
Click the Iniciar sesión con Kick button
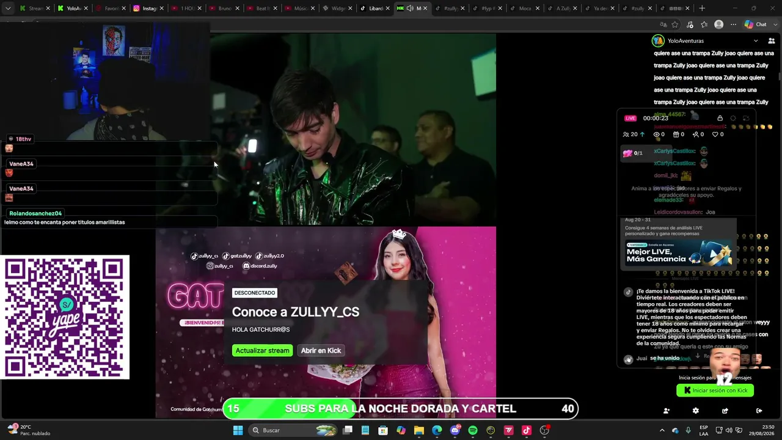coord(715,391)
